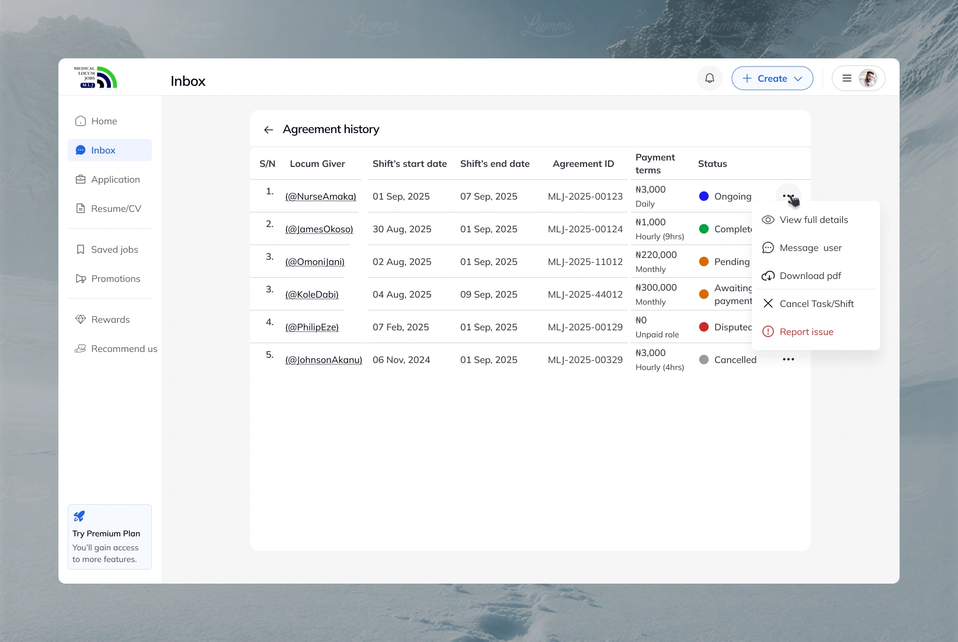
Task: Open Saved jobs in sidebar
Action: click(x=110, y=249)
